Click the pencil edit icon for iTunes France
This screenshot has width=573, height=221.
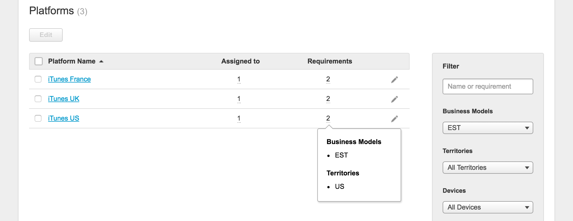(x=394, y=80)
